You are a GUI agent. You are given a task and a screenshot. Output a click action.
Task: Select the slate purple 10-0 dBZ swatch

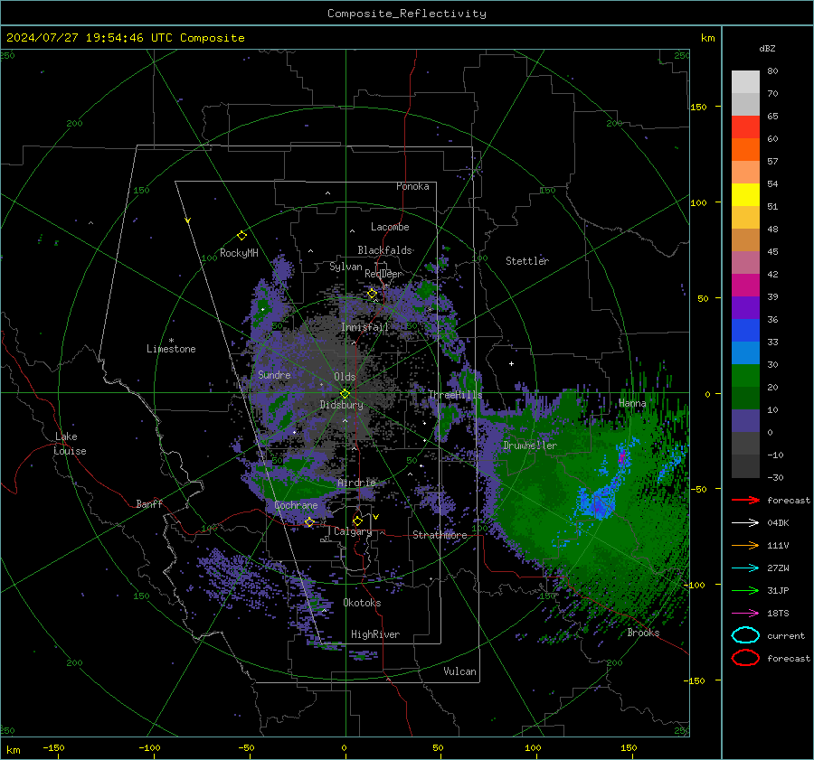[x=745, y=420]
